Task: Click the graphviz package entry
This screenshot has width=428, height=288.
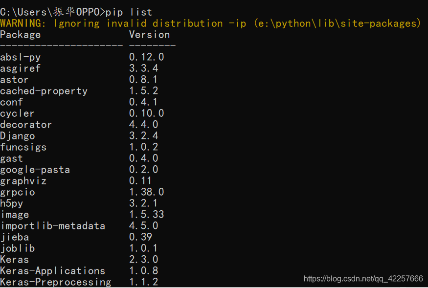Action: [23, 181]
